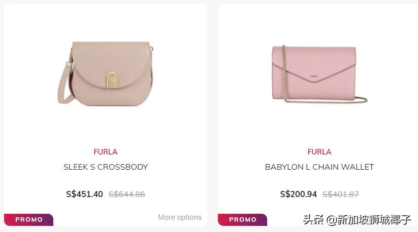
Task: Click the S$200.94 sale price
Action: pos(298,194)
